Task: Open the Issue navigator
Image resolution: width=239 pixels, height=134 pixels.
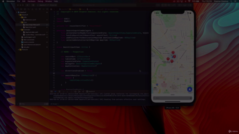Action: 32,9
